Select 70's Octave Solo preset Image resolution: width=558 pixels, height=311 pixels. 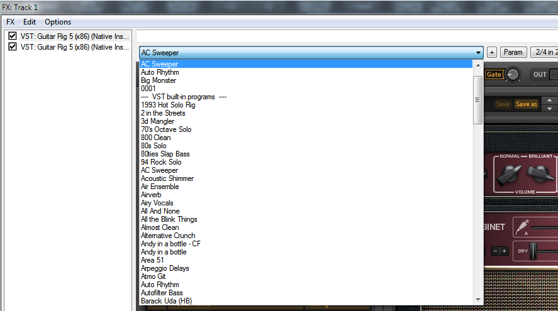pos(306,129)
